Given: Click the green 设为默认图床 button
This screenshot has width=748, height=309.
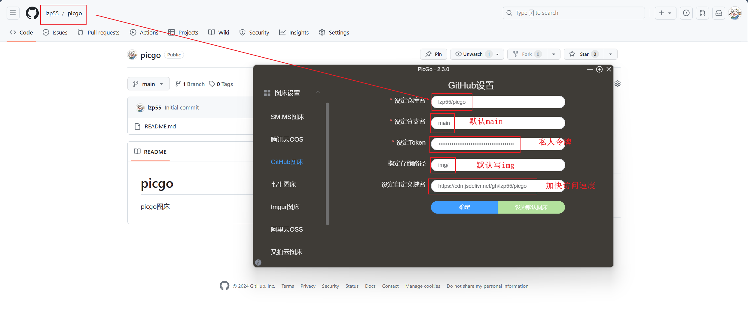Looking at the screenshot, I should pyautogui.click(x=531, y=207).
